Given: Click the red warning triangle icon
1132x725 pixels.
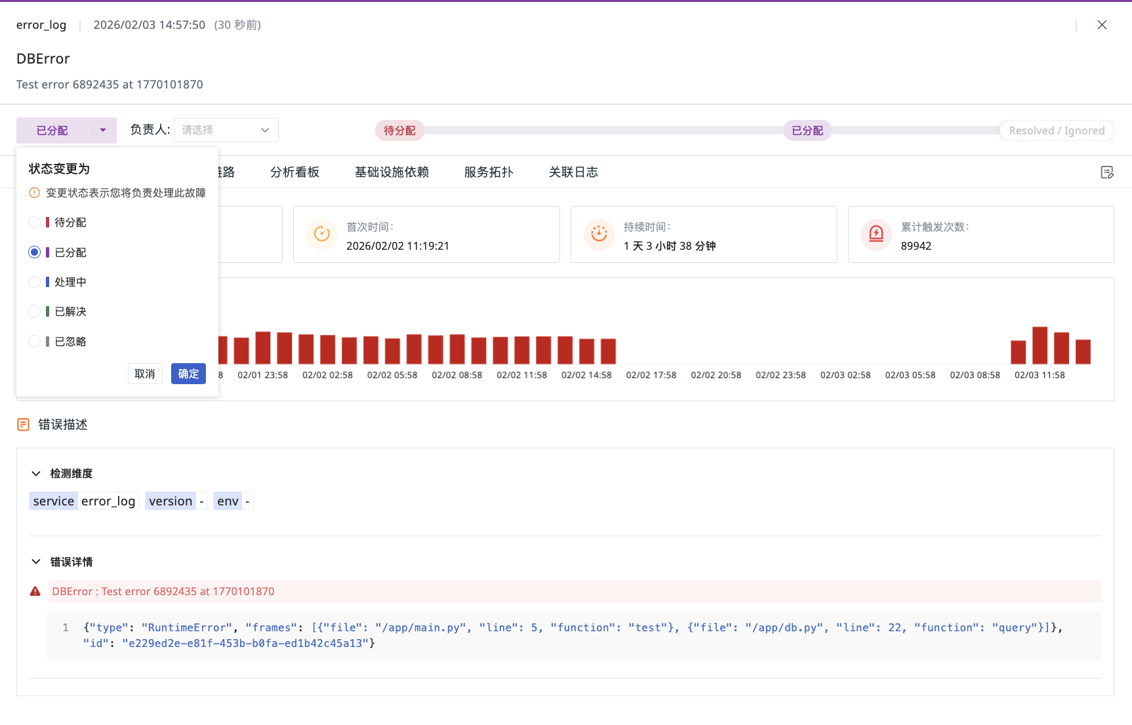Looking at the screenshot, I should (x=35, y=591).
